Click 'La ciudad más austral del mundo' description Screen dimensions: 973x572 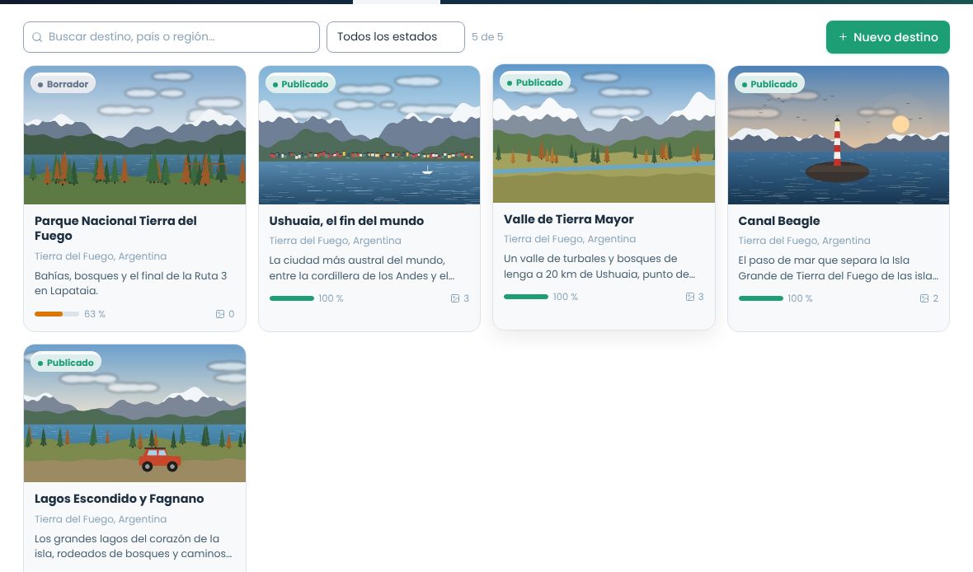coord(362,268)
